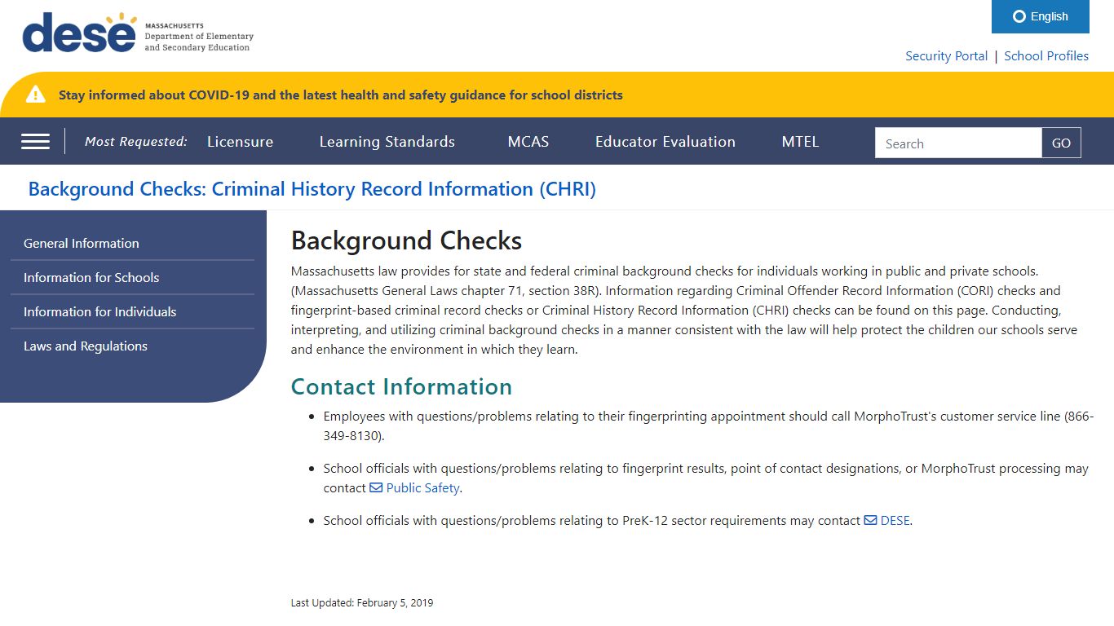This screenshot has width=1114, height=626.
Task: Click the COVID-19 warning triangle icon
Action: [36, 95]
